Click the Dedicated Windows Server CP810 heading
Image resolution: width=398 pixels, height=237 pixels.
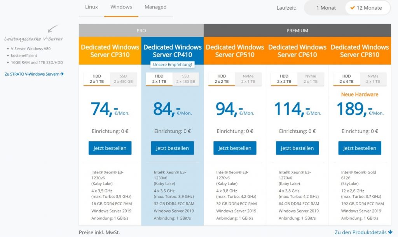click(360, 51)
